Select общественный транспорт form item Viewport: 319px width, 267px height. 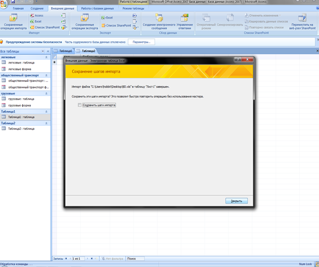point(25,87)
